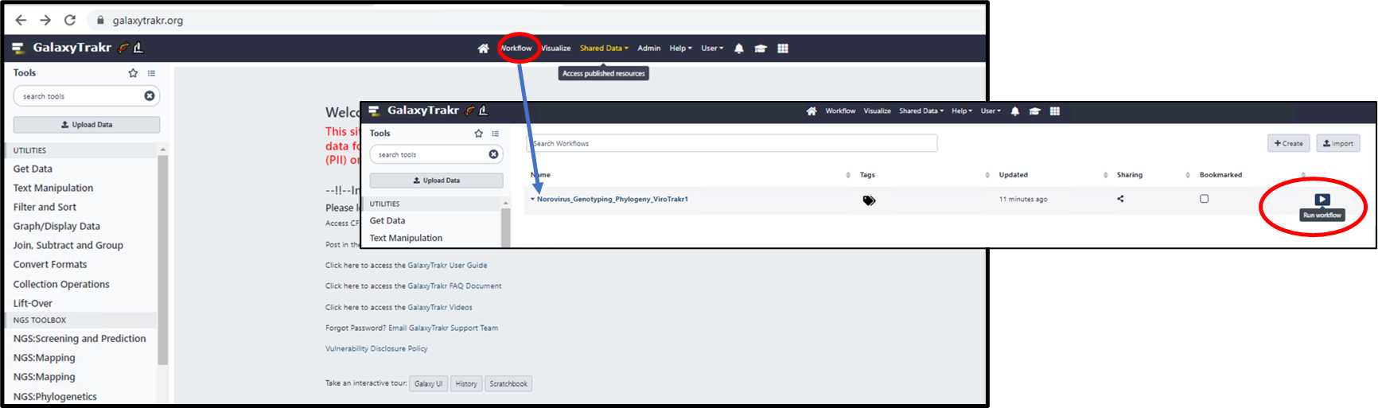Viewport: 1378px width, 408px height.
Task: Click the scroll-up arrow beside UTILITIES in the main panel
Action: tap(163, 150)
